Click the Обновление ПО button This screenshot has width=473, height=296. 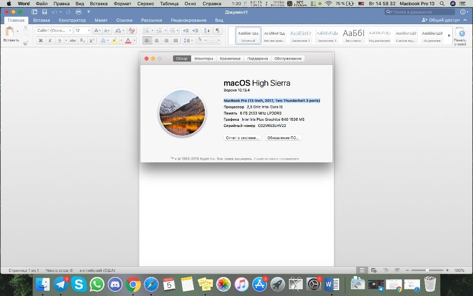[283, 138]
